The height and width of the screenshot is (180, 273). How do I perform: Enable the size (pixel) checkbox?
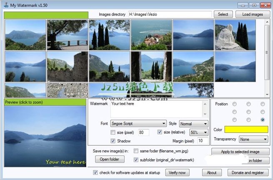pos(113,132)
